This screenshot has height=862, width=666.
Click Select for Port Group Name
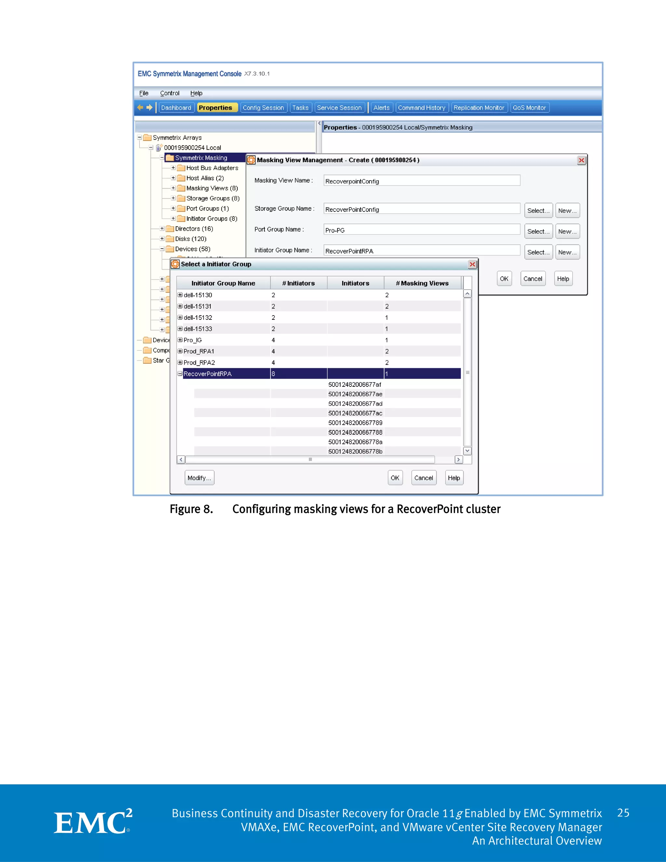pyautogui.click(x=539, y=231)
